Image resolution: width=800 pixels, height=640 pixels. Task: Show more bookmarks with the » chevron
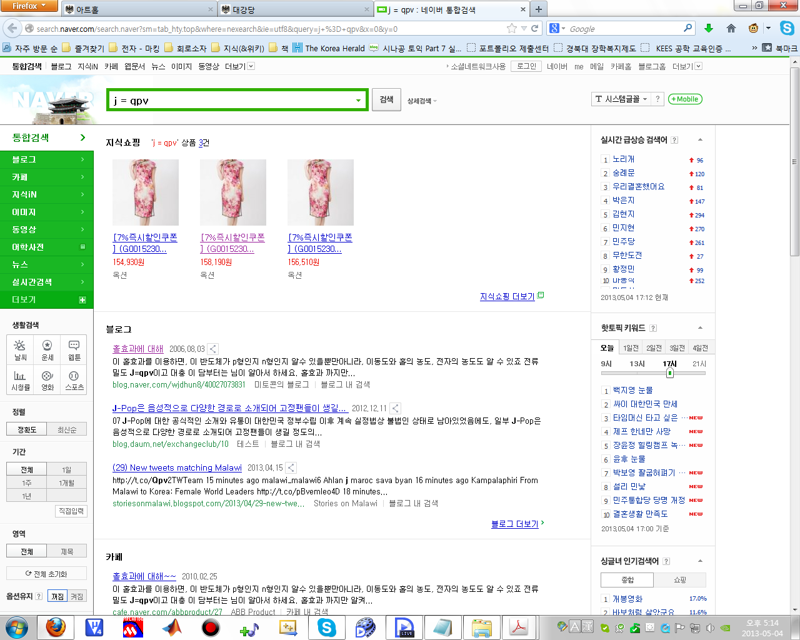click(x=754, y=47)
